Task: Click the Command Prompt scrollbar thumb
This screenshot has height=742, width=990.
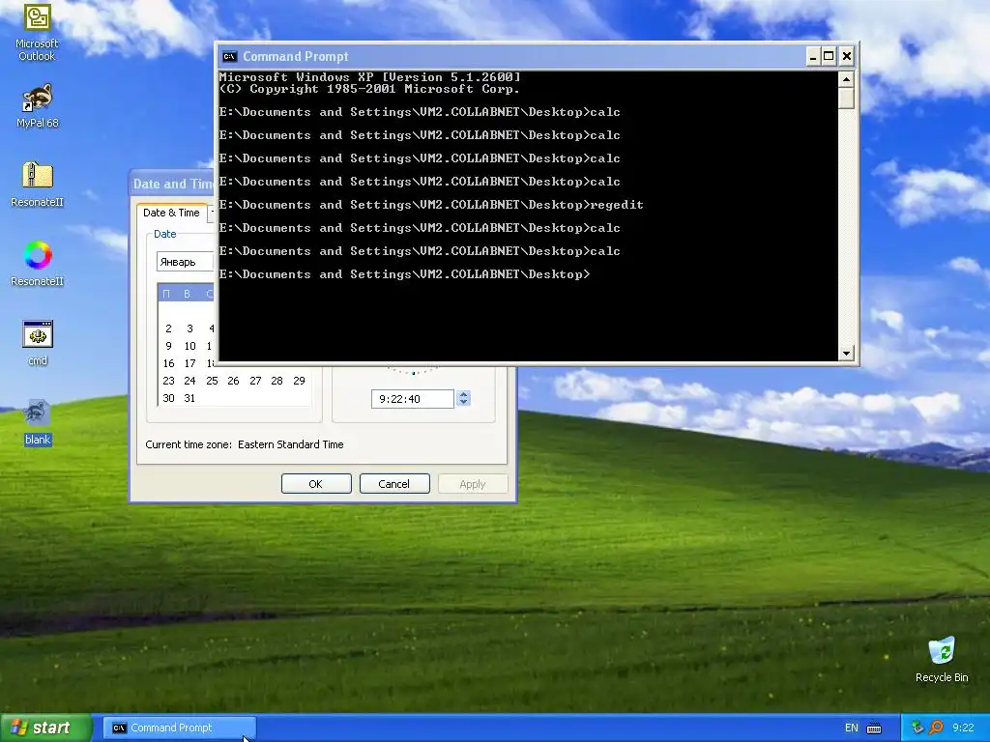Action: coord(846,98)
